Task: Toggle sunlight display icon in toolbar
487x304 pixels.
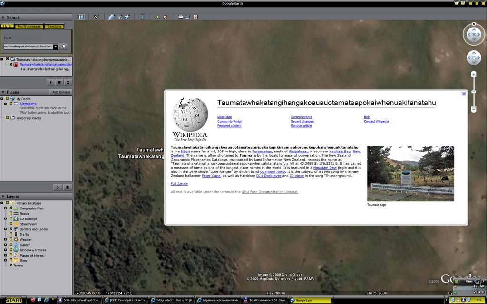Action: point(157,17)
